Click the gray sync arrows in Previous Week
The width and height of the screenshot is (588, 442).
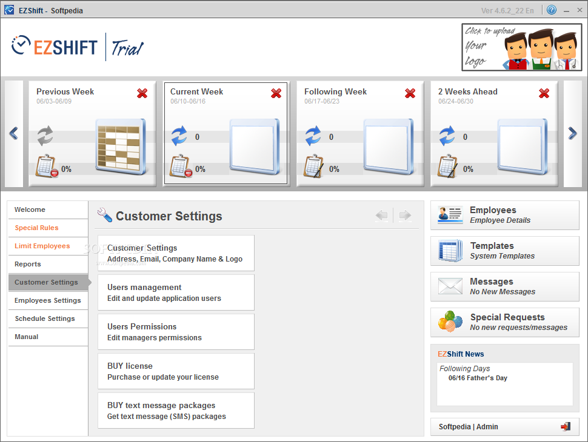45,136
